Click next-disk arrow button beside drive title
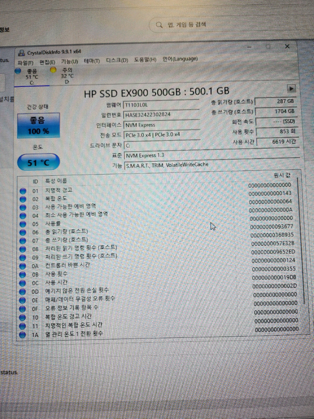 click(x=291, y=88)
